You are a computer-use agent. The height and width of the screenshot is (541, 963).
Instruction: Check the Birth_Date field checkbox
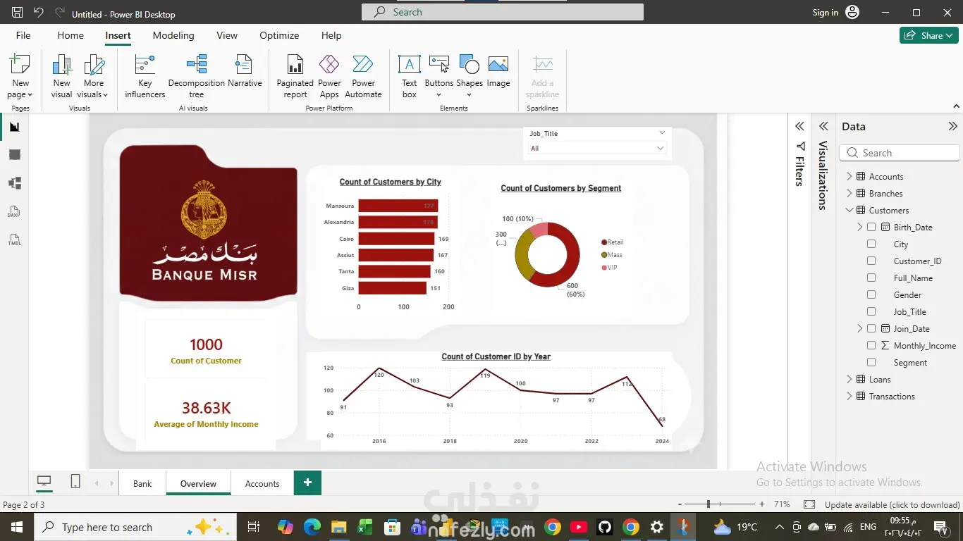[871, 228]
